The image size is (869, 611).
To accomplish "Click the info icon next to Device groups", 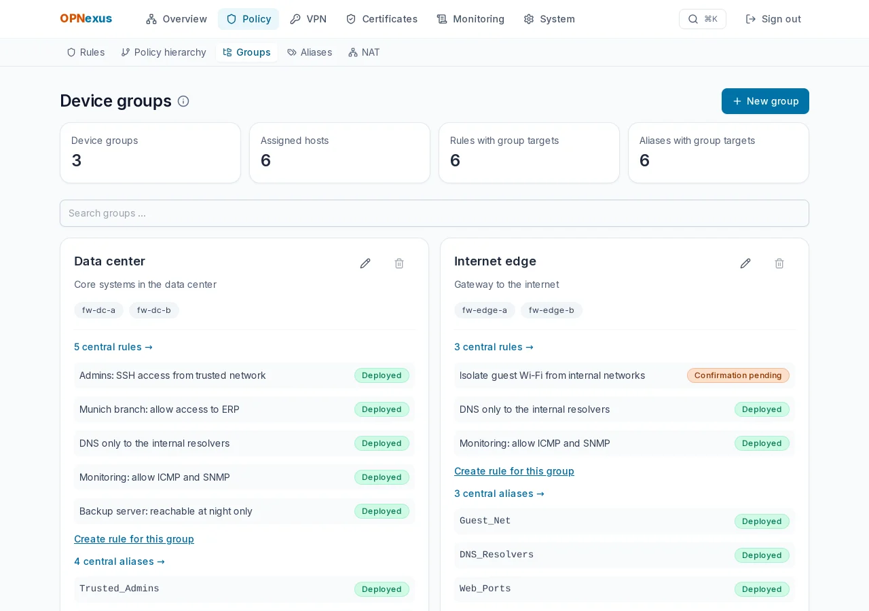I will click(183, 101).
